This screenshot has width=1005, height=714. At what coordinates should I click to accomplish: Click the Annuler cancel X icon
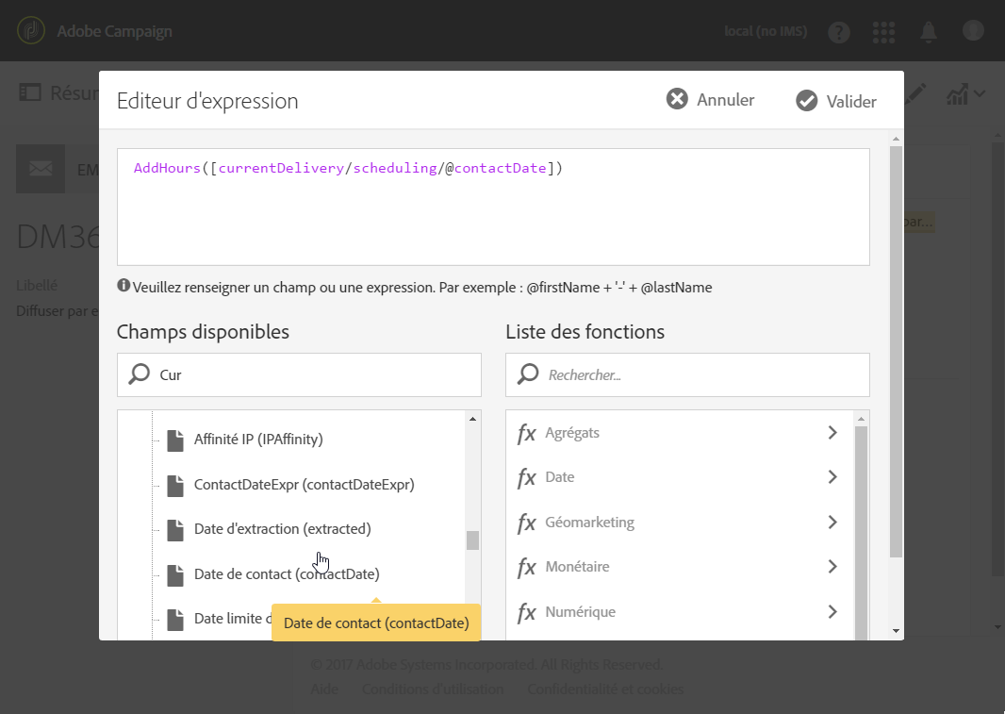(677, 99)
